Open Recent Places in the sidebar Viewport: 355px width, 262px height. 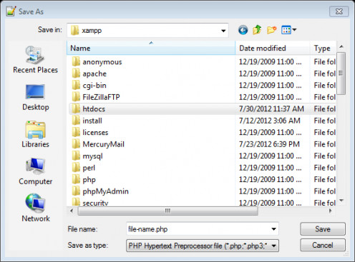(x=35, y=60)
